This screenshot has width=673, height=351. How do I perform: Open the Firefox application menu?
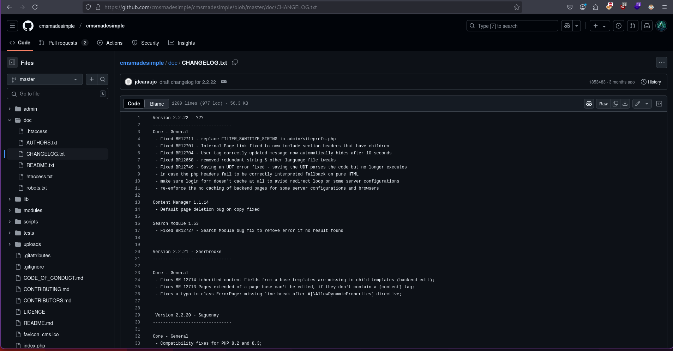pos(664,7)
